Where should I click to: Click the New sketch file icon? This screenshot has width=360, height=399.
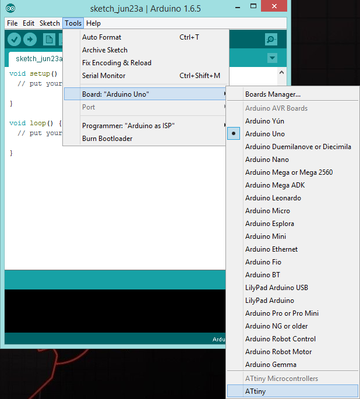tap(49, 40)
